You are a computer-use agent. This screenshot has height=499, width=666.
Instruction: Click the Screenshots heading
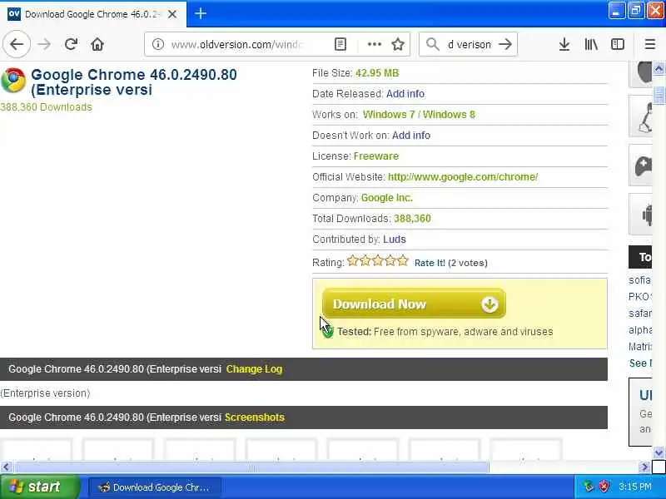pos(255,417)
